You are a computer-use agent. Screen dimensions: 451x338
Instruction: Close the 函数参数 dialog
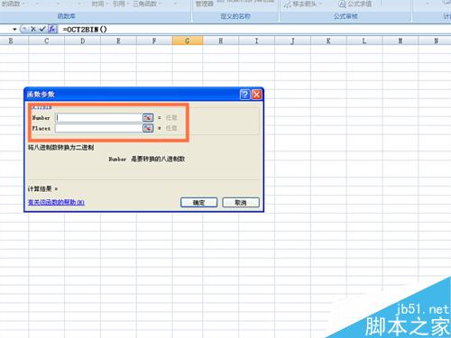click(256, 95)
